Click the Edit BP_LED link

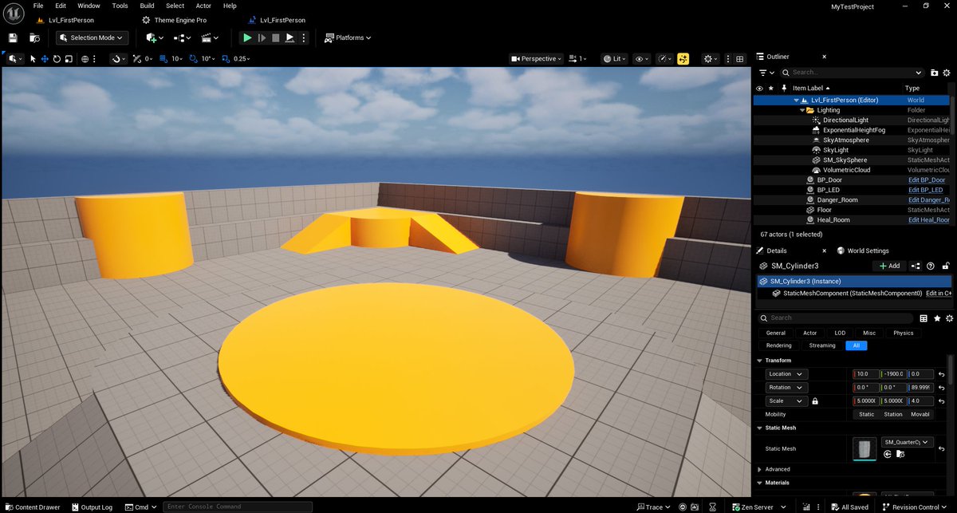925,190
